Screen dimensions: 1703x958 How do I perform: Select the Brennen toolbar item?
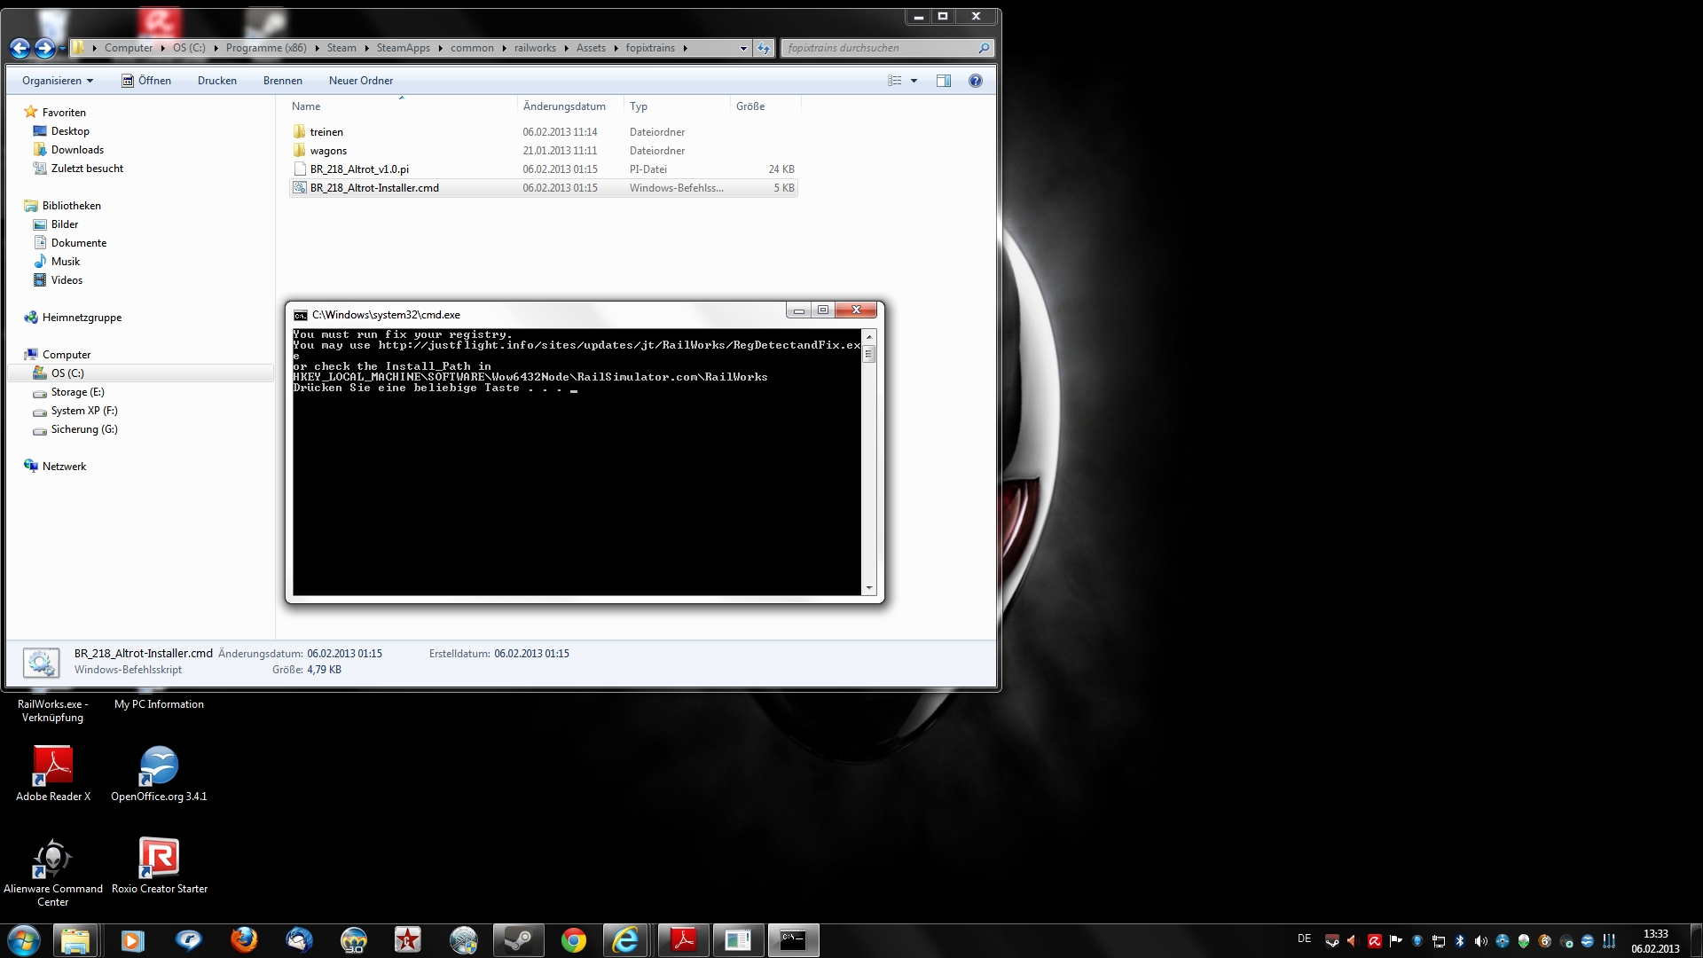tap(282, 81)
